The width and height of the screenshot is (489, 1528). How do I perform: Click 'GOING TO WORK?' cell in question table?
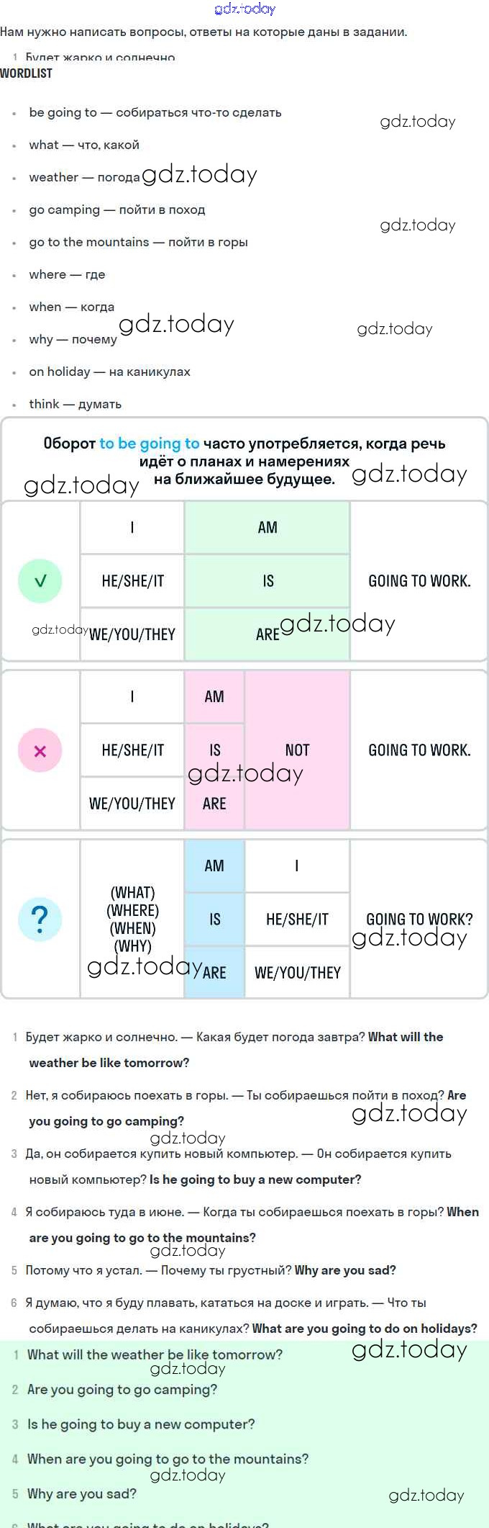[x=419, y=919]
